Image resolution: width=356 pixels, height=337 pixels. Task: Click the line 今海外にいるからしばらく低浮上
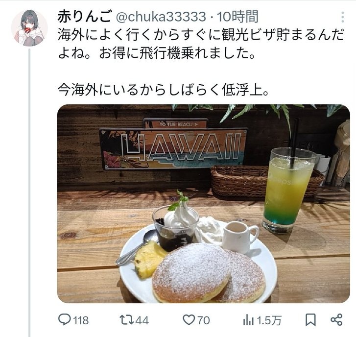tap(164, 90)
